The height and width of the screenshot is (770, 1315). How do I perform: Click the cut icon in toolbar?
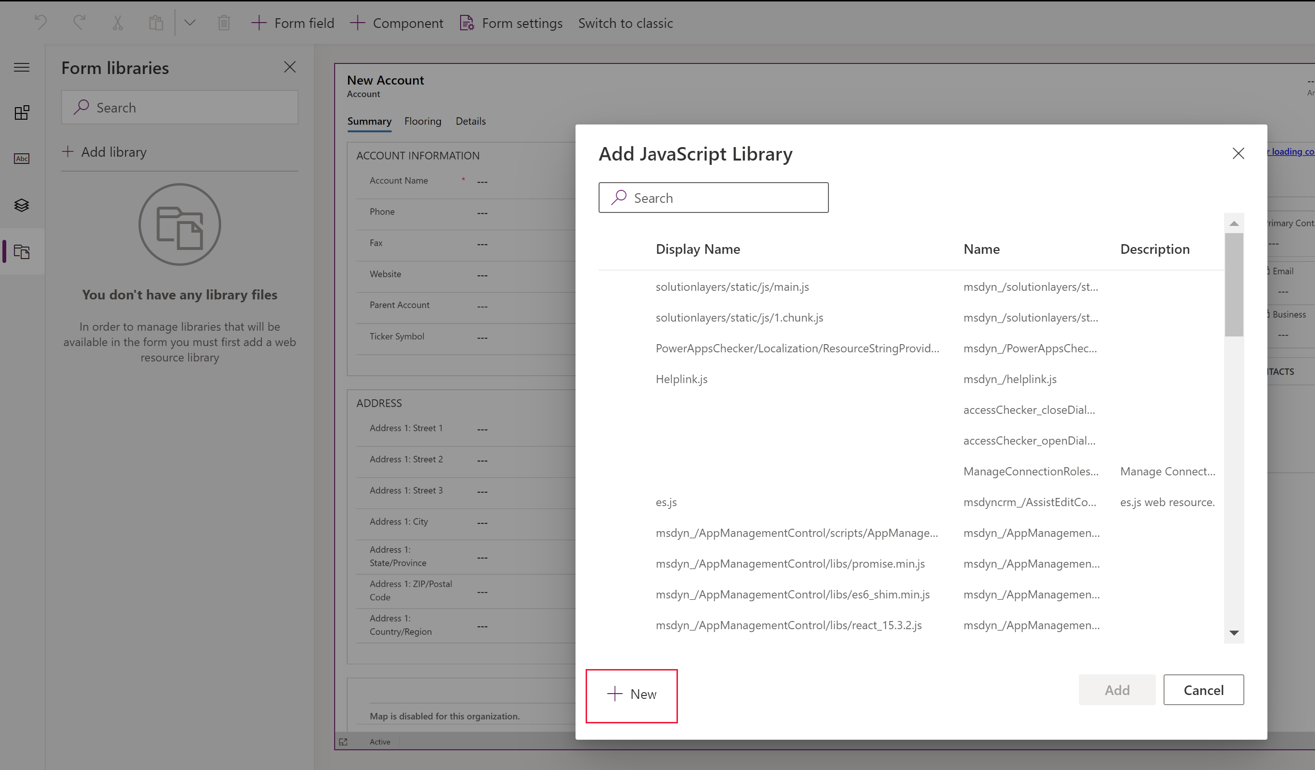(x=117, y=23)
